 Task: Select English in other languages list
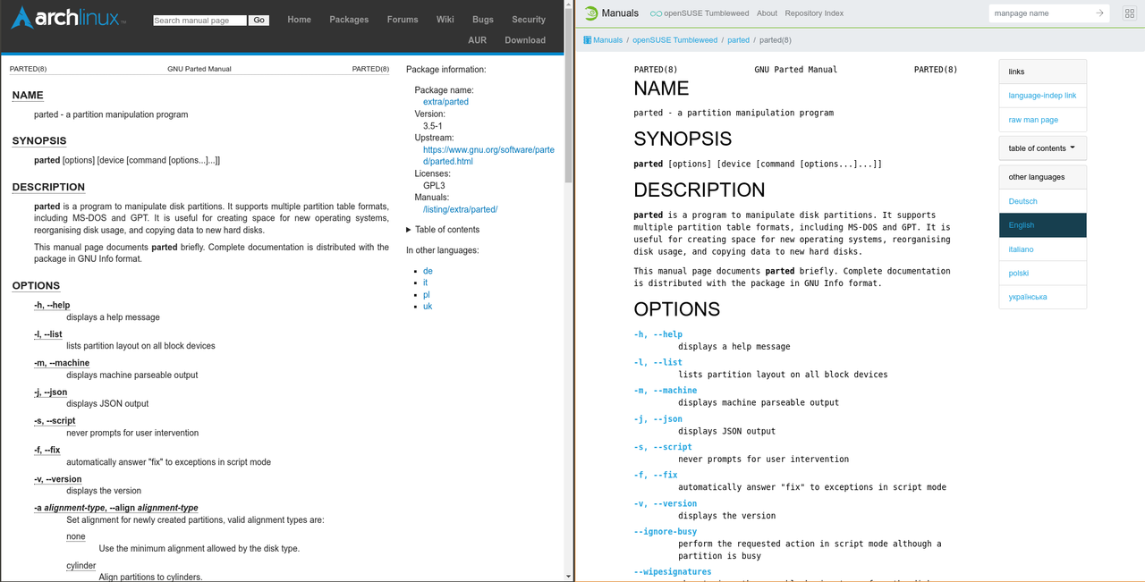(x=1042, y=225)
